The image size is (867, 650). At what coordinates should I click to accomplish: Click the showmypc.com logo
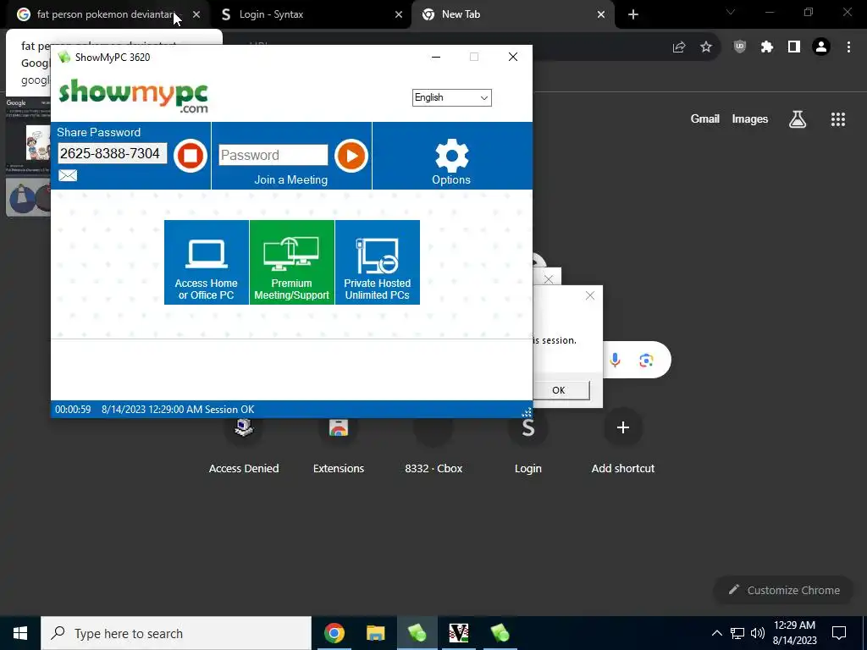coord(133,96)
